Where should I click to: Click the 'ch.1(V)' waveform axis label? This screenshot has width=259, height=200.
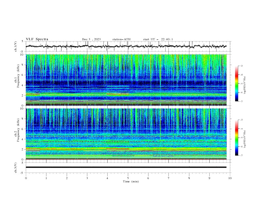[x=16, y=46]
